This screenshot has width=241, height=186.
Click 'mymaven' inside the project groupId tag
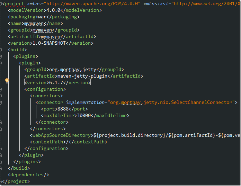(x=42, y=30)
